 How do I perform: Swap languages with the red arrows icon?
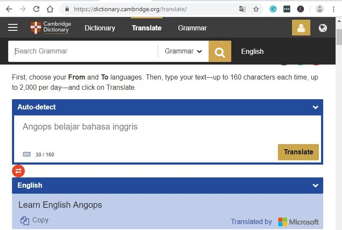pyautogui.click(x=18, y=171)
